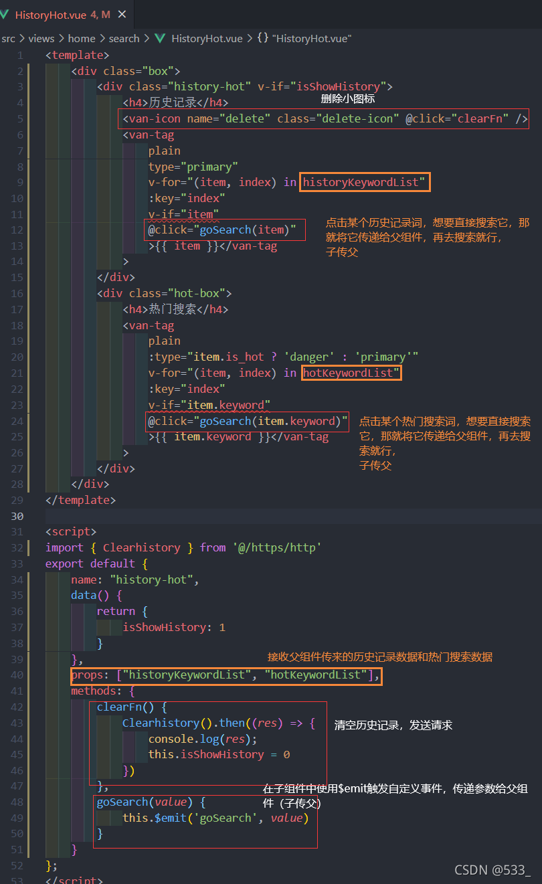Screen dimensions: 542x884
Task: Click this.isShowHistory = 0 on line 45
Action: click(219, 755)
